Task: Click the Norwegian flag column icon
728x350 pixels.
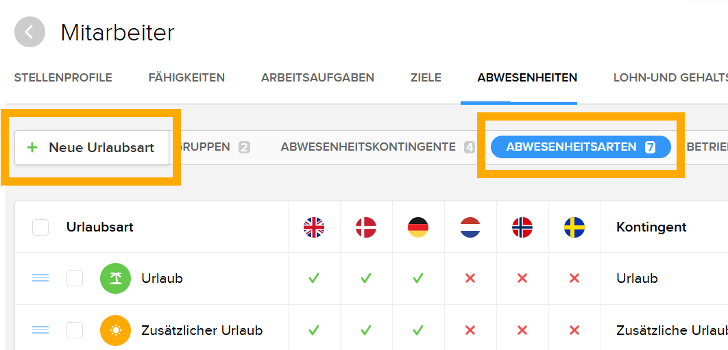Action: (522, 227)
